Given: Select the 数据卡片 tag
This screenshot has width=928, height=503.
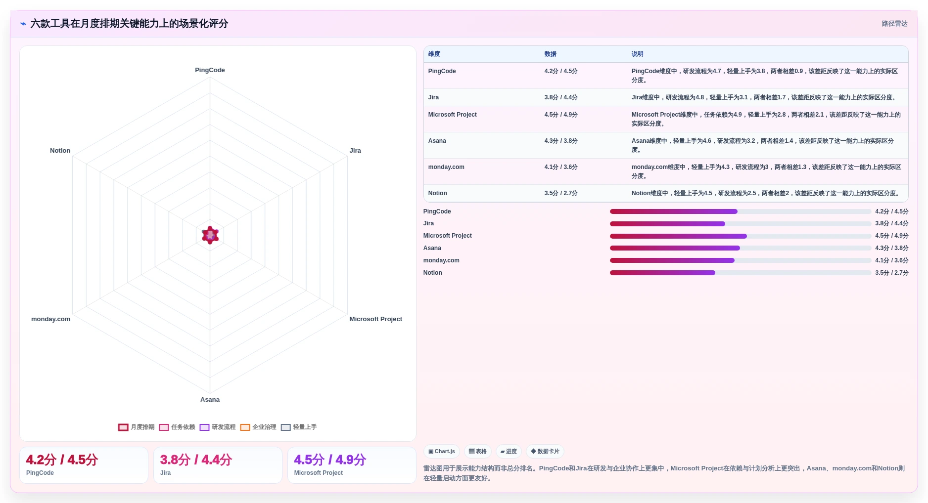Looking at the screenshot, I should (x=545, y=452).
